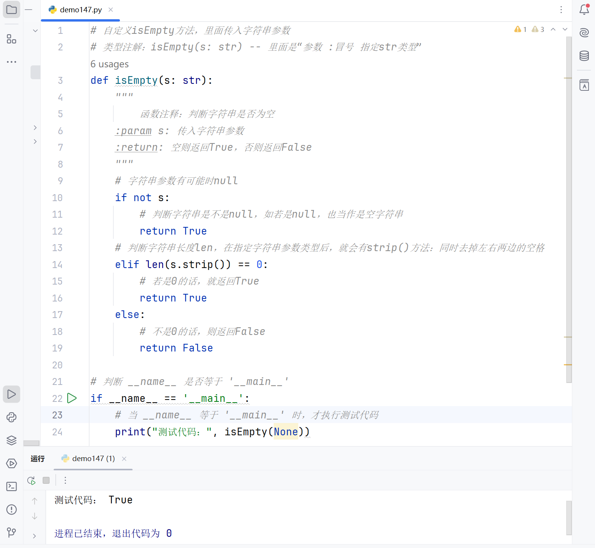Click the weak warning indicator showing 3
The image size is (595, 548).
pyautogui.click(x=538, y=29)
